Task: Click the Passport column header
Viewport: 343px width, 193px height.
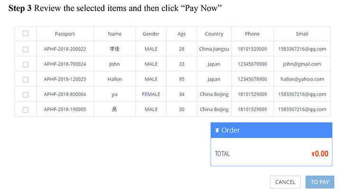Action: click(65, 34)
